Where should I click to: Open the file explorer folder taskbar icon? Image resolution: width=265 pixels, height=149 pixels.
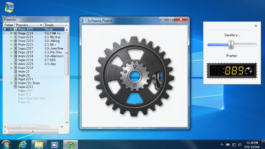pos(39,145)
